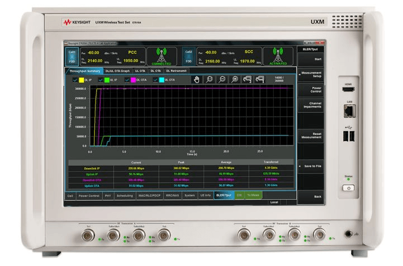Click the Local status indicator

[274, 202]
